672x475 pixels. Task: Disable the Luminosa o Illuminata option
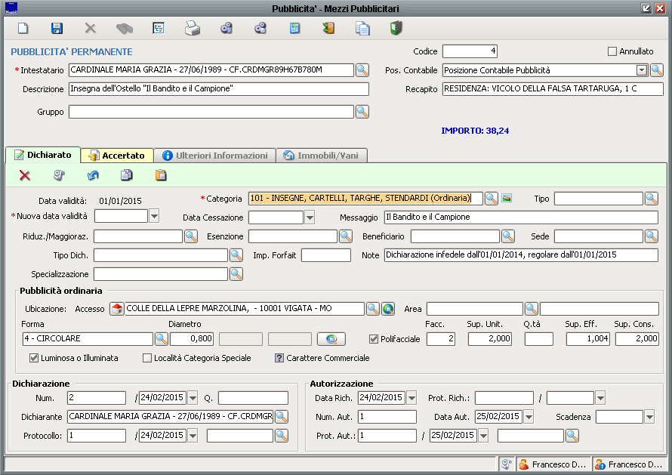[x=34, y=358]
